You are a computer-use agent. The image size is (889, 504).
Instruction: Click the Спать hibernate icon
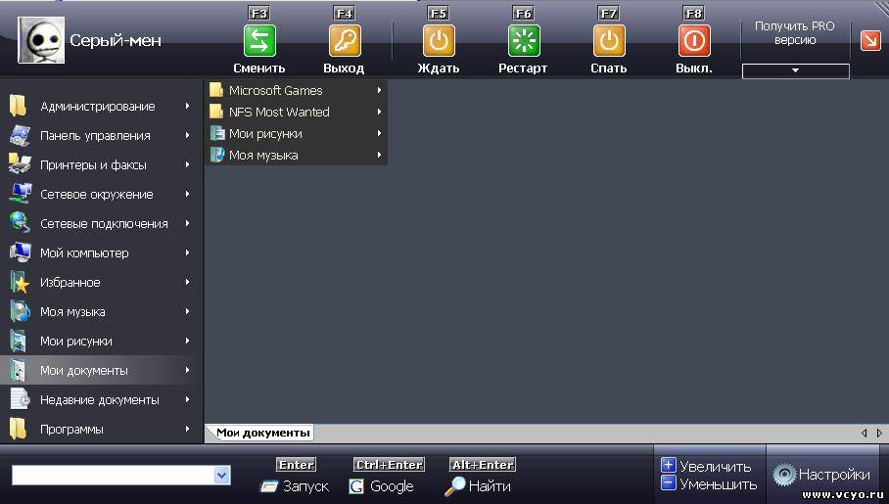pos(609,41)
